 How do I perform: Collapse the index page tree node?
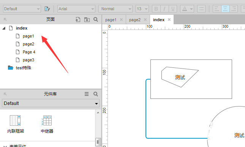[4, 28]
